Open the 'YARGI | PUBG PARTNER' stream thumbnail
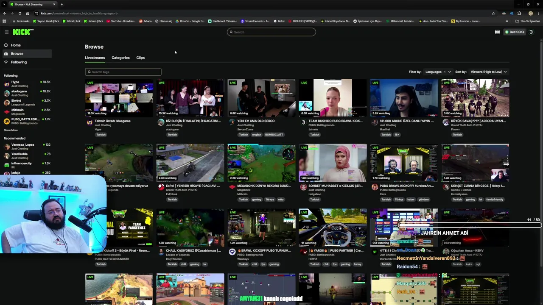Screen dimensions: 543x305 pyautogui.click(x=333, y=227)
